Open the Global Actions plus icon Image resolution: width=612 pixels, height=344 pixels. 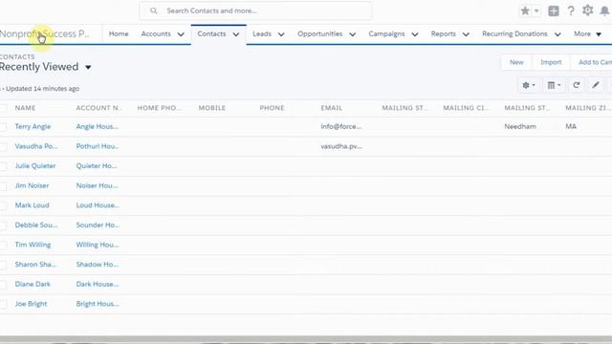(554, 11)
